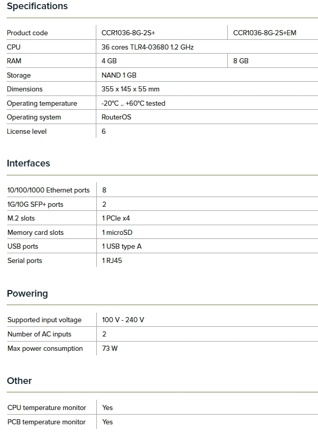Click the 4 GB RAM value

click(109, 61)
